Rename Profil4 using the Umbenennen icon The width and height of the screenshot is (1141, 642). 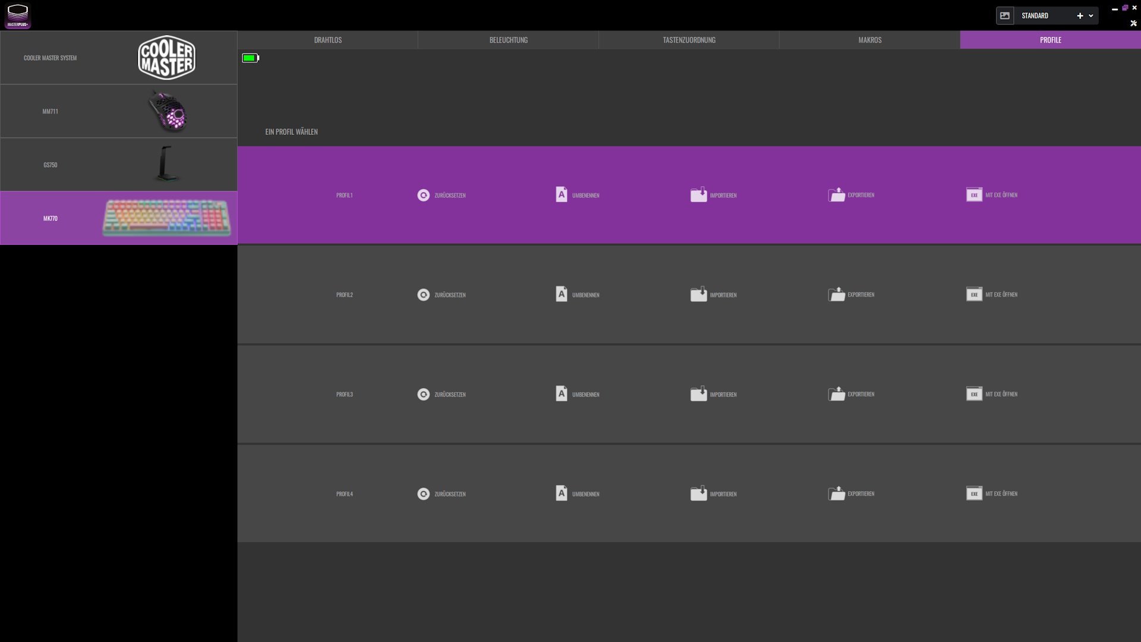[x=561, y=493]
